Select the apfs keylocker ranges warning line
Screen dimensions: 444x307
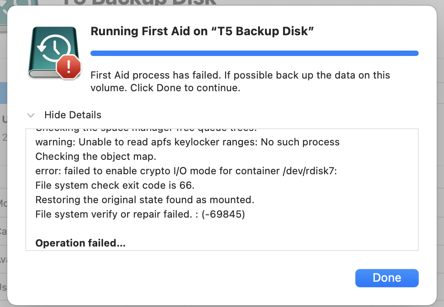coord(187,142)
